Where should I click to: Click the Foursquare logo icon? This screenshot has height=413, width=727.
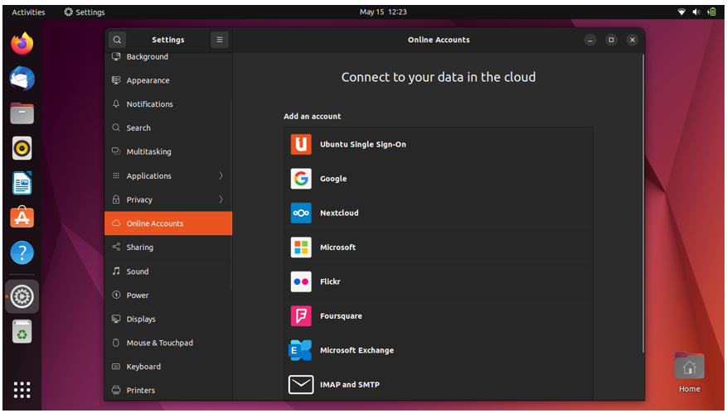301,316
